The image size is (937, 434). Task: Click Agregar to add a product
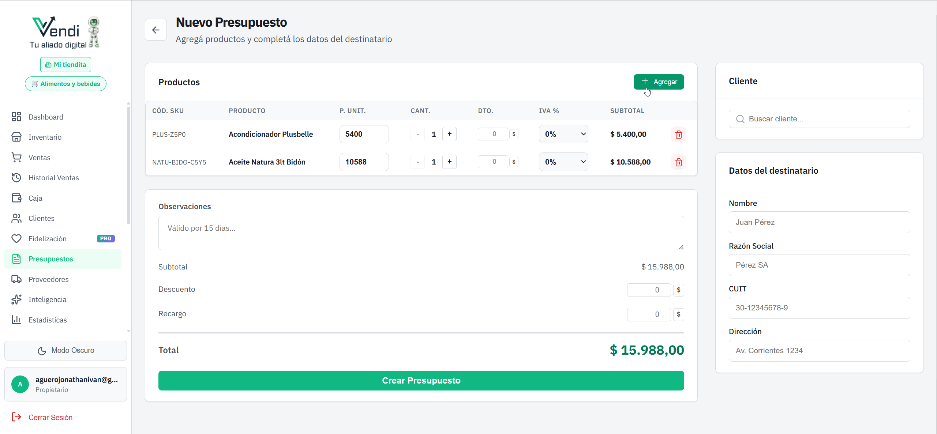coord(659,82)
